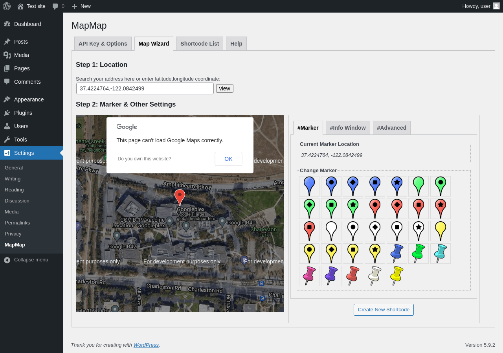
Task: Choose the white pushpin marker
Action: 375,276
